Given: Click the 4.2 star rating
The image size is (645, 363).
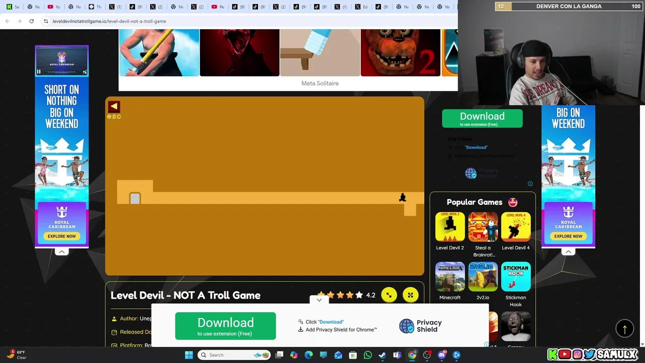Looking at the screenshot, I should (x=371, y=295).
